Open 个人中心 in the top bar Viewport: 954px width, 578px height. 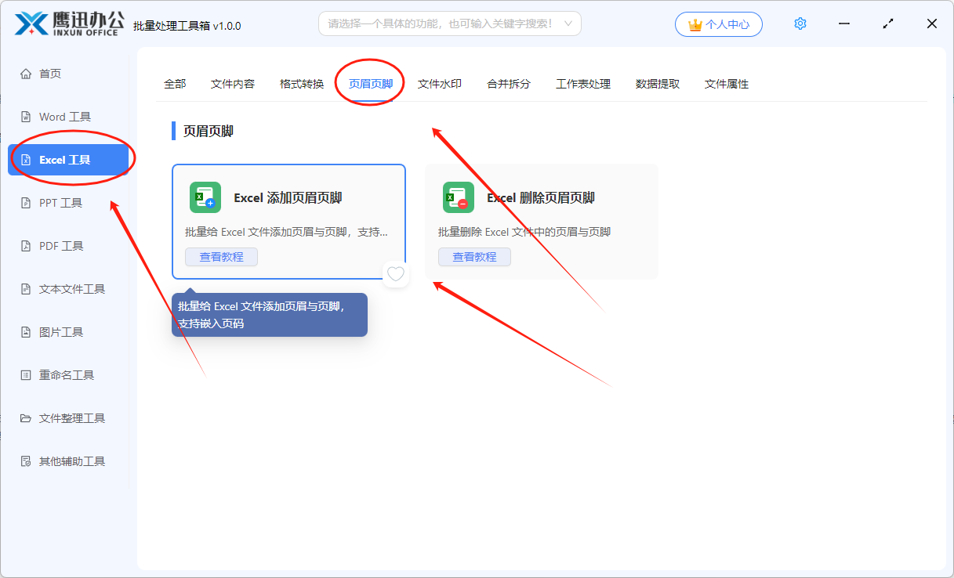[x=718, y=23]
